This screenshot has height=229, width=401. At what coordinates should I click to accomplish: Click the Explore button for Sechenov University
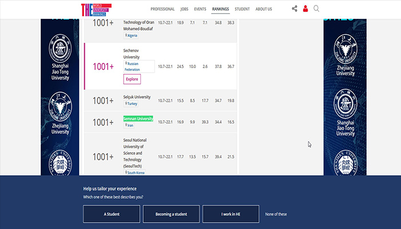click(x=132, y=79)
